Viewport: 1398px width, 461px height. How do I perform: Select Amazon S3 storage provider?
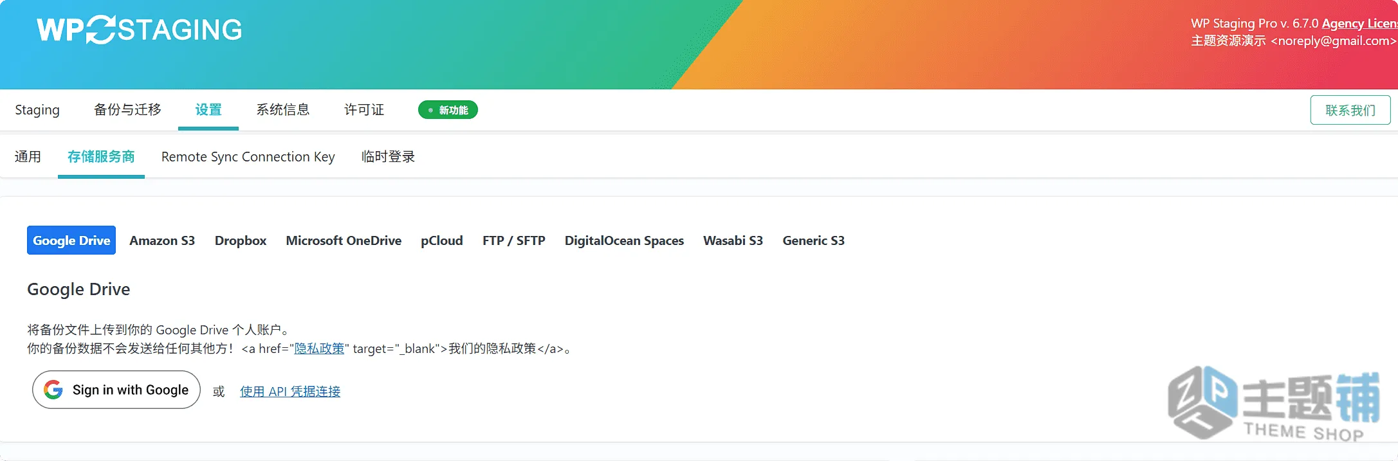pyautogui.click(x=162, y=240)
